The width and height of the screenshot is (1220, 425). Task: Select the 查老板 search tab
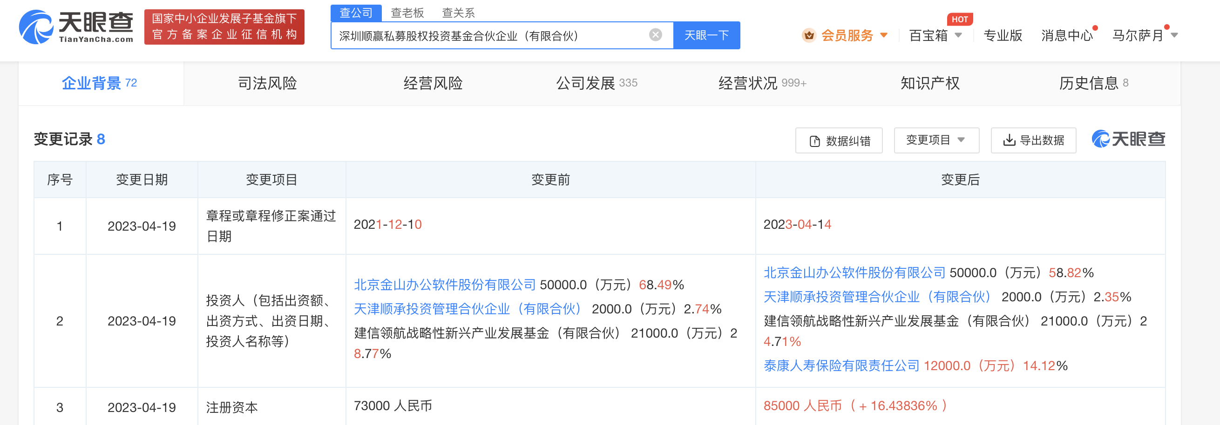pos(407,13)
